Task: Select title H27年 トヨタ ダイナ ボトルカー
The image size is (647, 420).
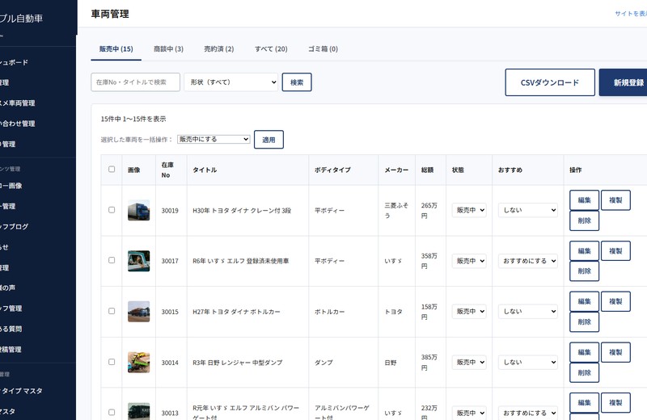Action: tap(236, 312)
